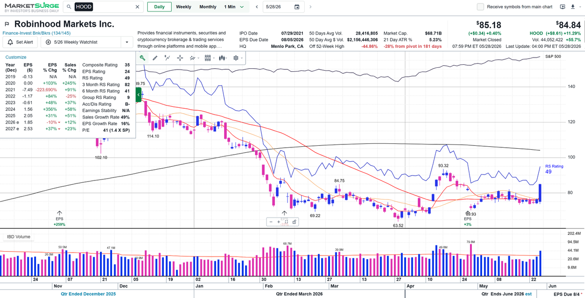Click the RS Rating 49 chart label
The height and width of the screenshot is (298, 585).
point(554,169)
